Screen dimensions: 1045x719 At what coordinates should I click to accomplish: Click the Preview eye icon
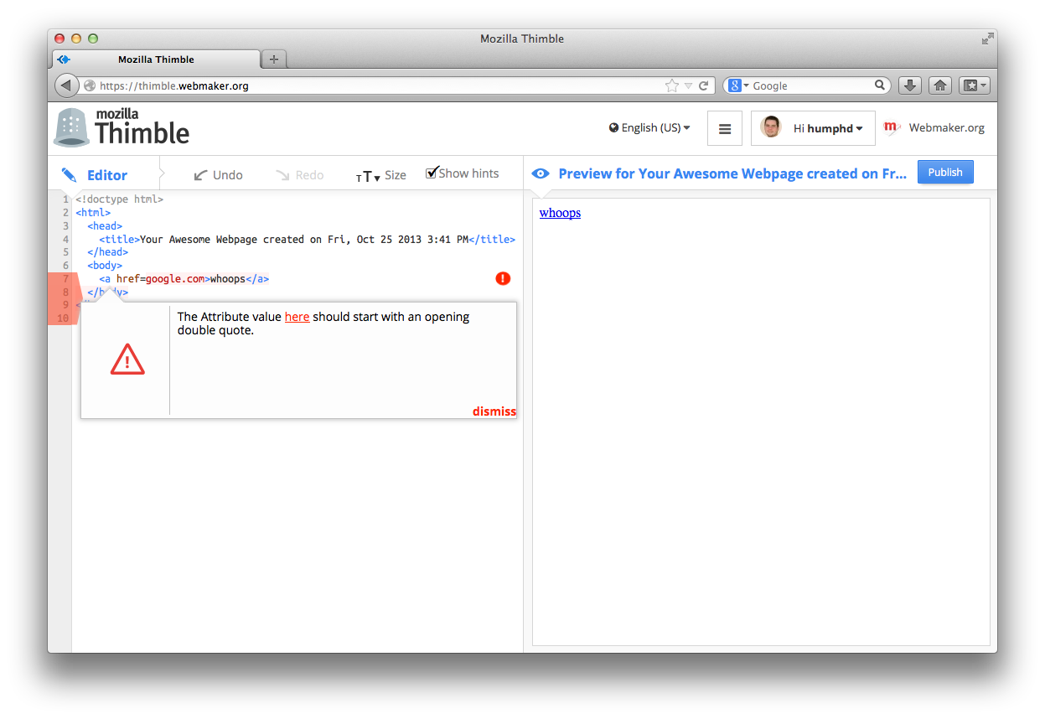click(541, 173)
